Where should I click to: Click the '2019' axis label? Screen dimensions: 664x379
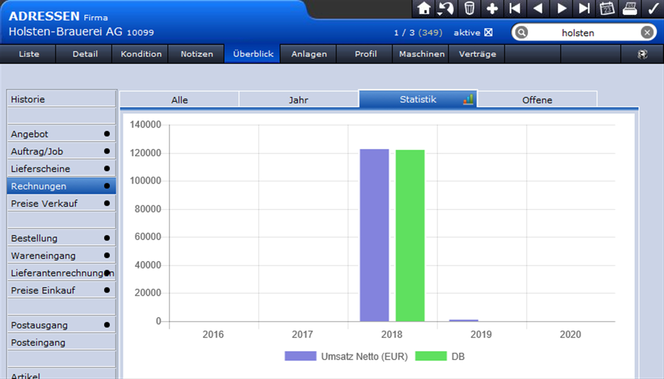[x=481, y=334]
